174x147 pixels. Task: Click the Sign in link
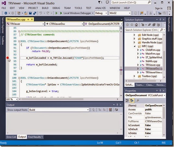pos(158,8)
